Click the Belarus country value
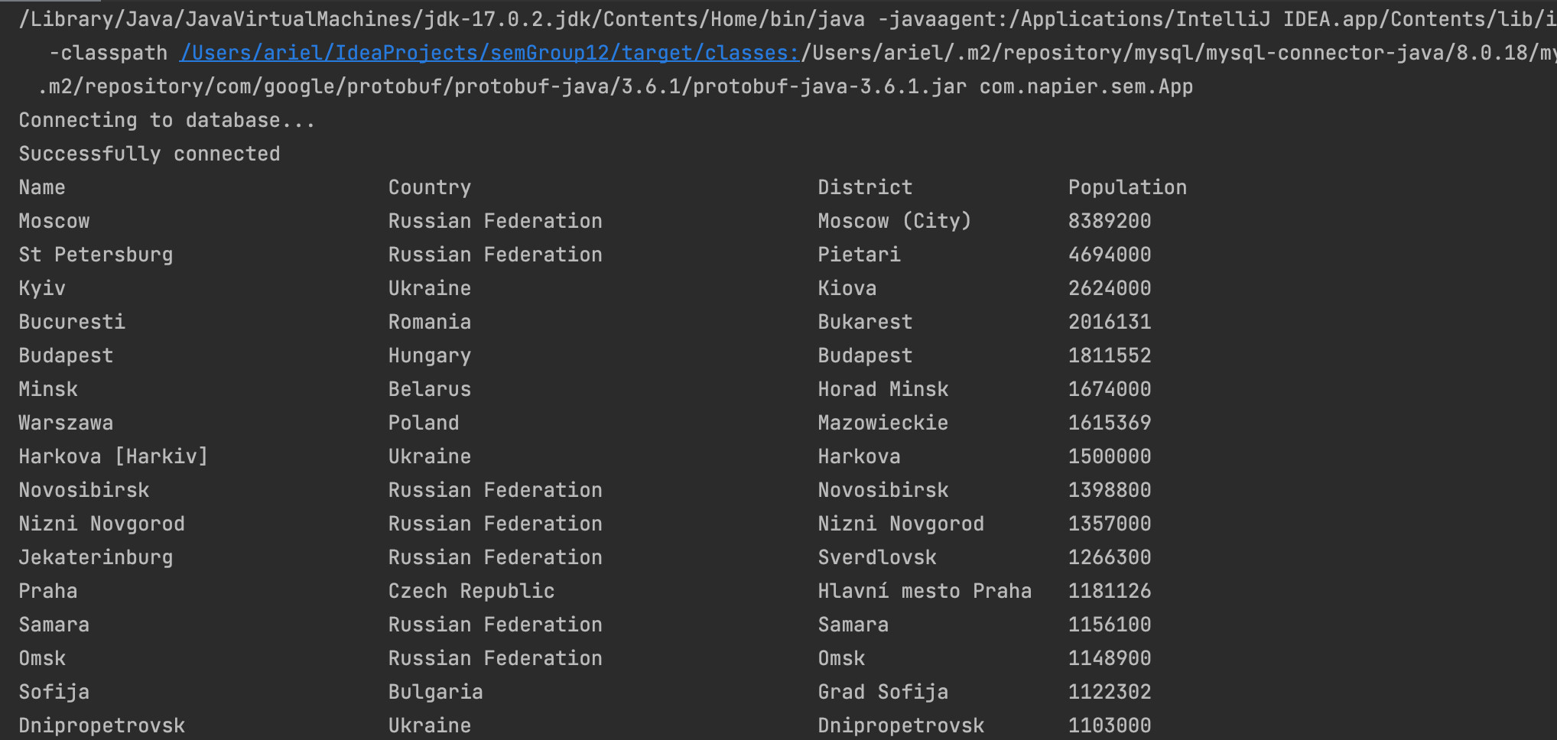 430,389
